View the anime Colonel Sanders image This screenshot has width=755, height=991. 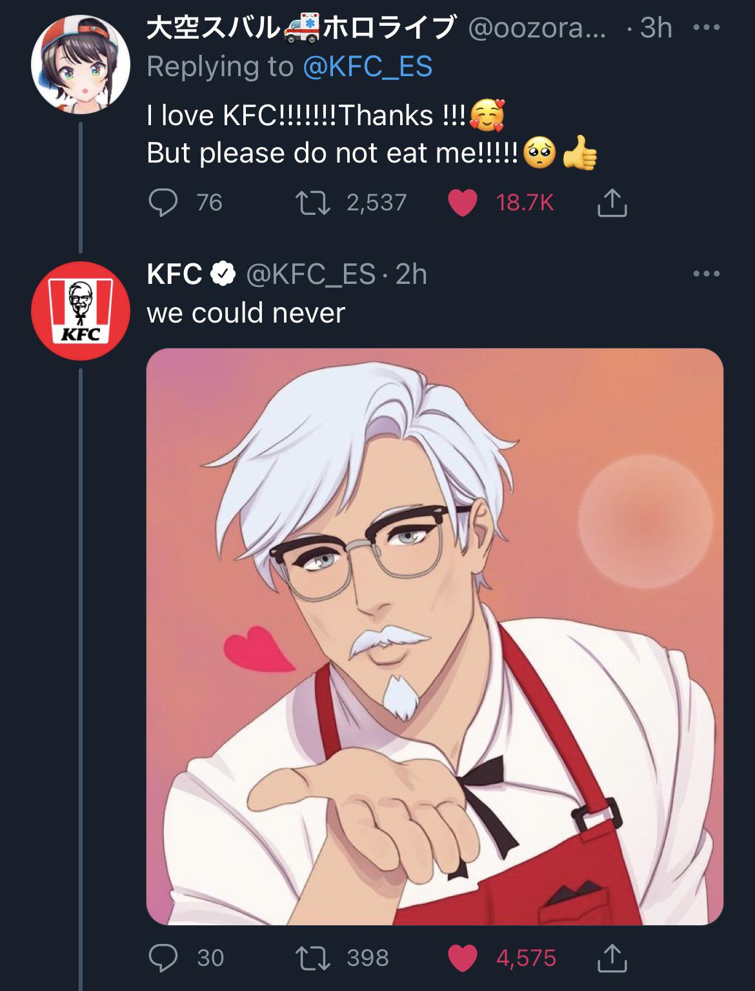pos(434,636)
